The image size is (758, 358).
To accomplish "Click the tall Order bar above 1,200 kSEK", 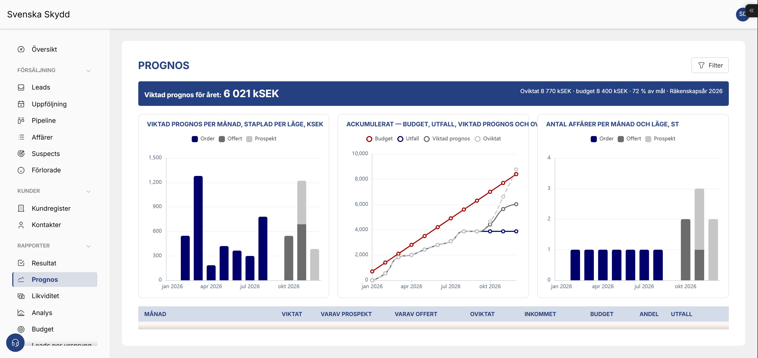I will point(198,228).
